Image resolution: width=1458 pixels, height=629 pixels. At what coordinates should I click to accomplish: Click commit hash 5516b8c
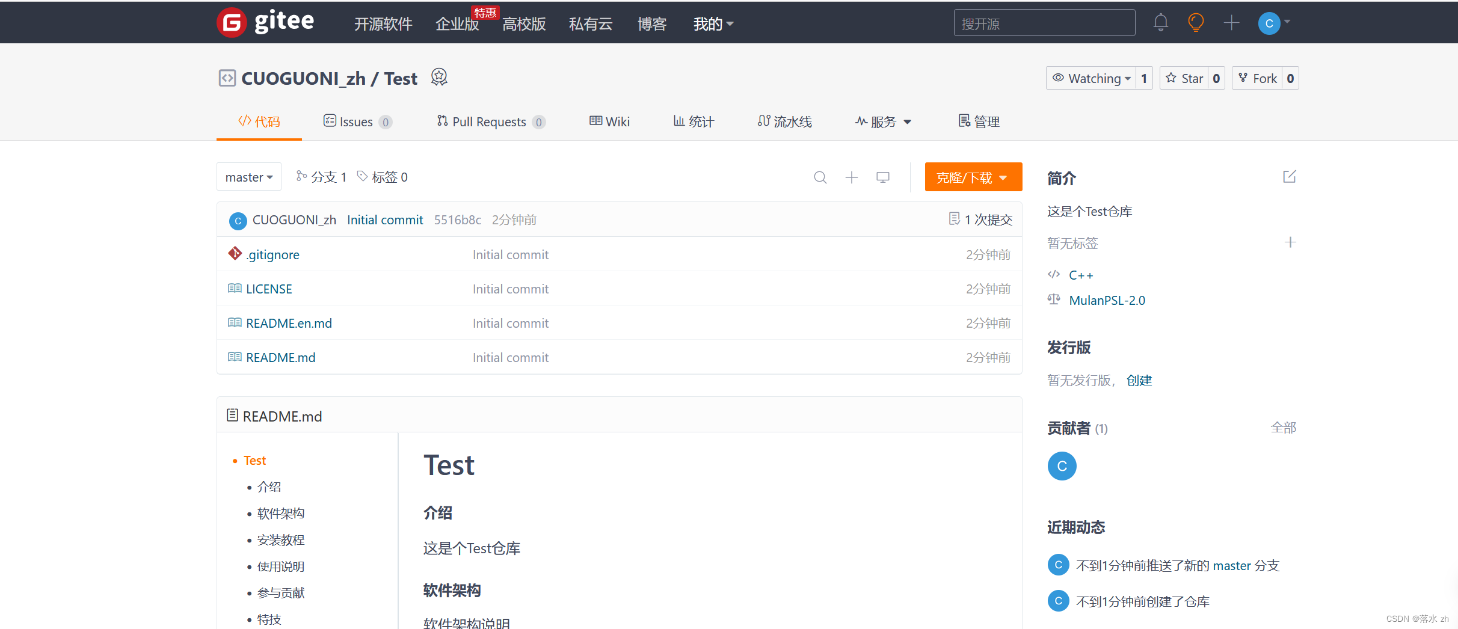pos(458,220)
